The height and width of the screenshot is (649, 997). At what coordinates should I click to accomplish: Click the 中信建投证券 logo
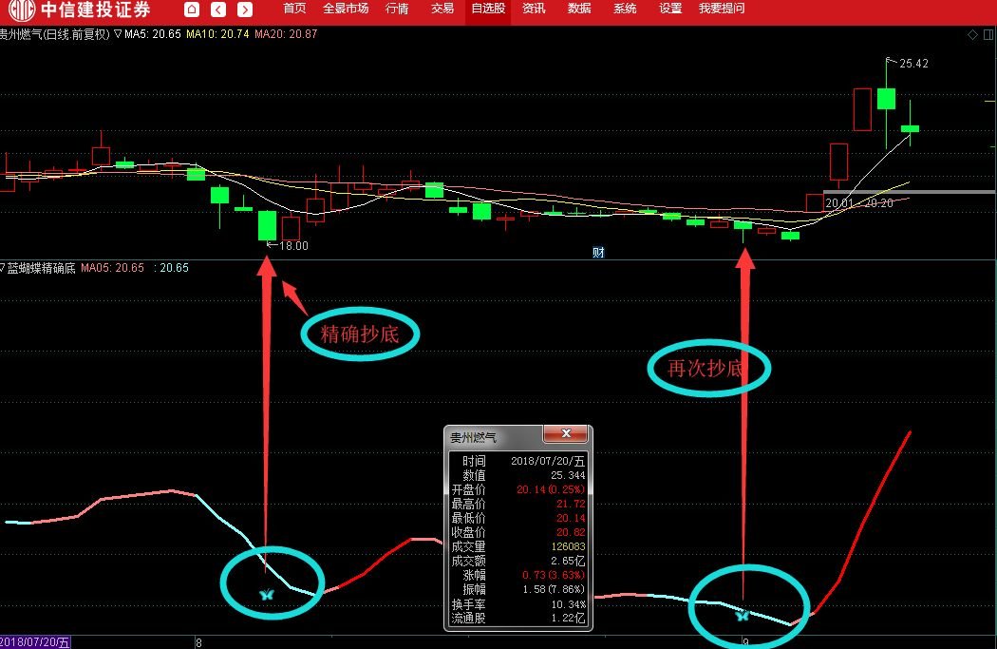click(x=80, y=10)
